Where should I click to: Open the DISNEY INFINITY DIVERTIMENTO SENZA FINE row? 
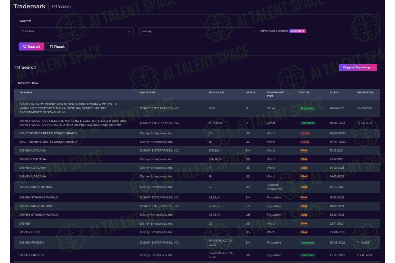(197, 108)
